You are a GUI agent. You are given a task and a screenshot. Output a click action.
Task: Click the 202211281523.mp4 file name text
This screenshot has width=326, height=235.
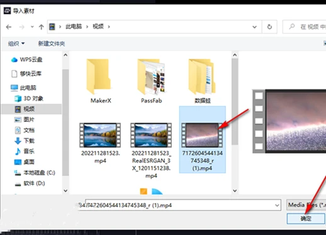[x=100, y=157]
